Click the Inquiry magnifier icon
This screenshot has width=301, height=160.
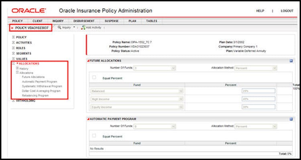tap(59, 28)
